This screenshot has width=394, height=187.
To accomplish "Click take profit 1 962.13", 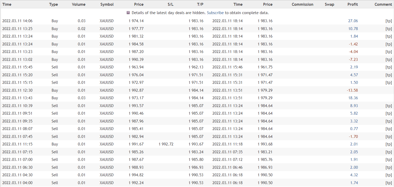I will (x=196, y=67).
